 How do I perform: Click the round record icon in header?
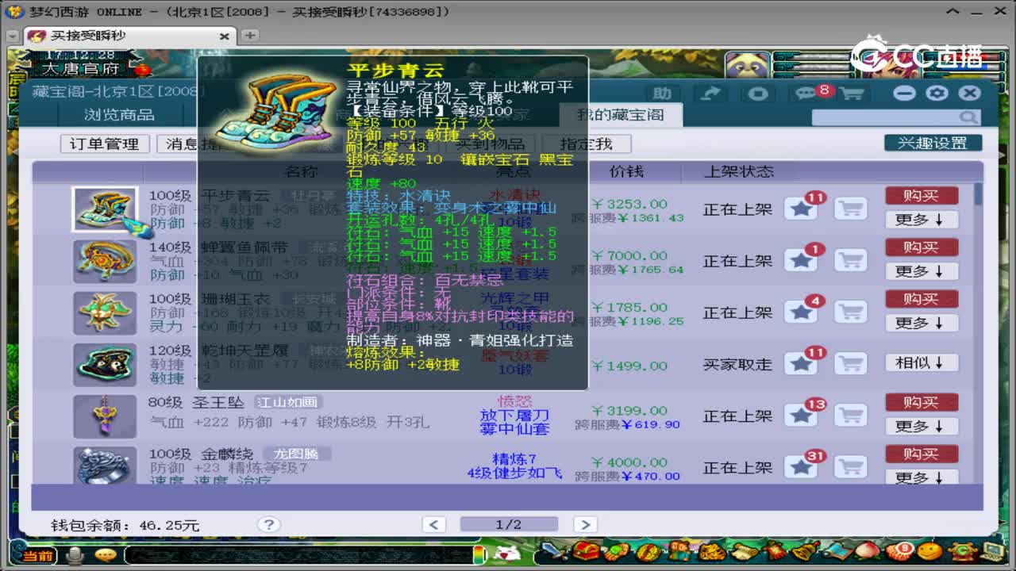pyautogui.click(x=758, y=94)
